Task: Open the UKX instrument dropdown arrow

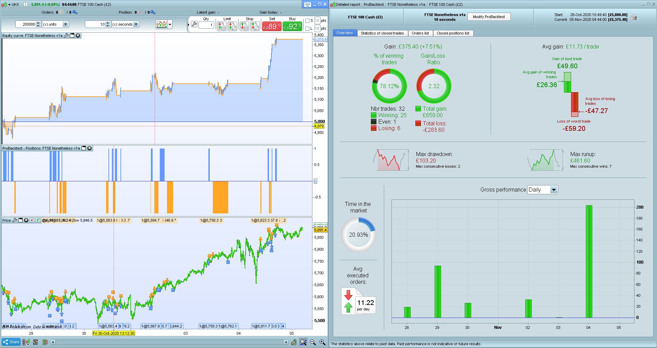Action: click(x=9, y=4)
